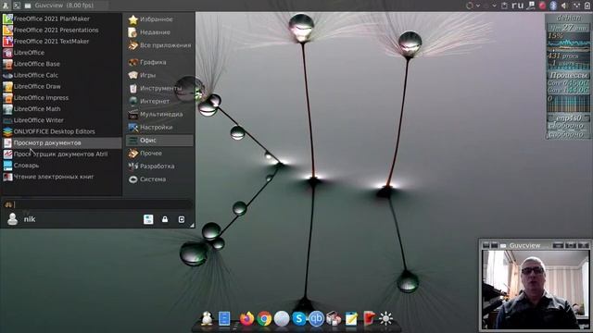Click the Процессы label in system monitor

[568, 75]
